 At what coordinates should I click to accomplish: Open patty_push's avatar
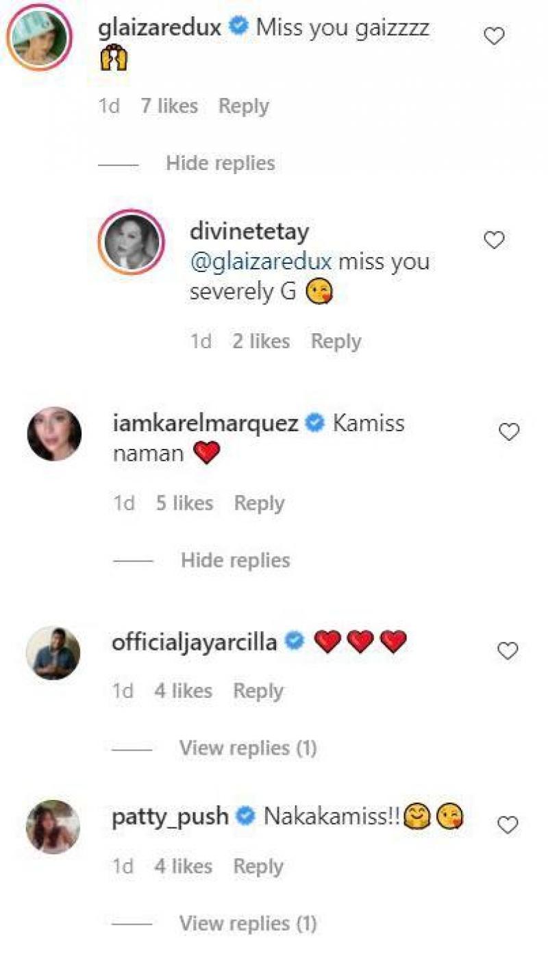(x=53, y=827)
